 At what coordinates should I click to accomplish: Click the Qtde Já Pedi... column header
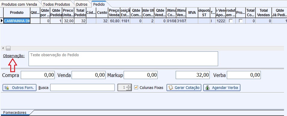pos(279,13)
